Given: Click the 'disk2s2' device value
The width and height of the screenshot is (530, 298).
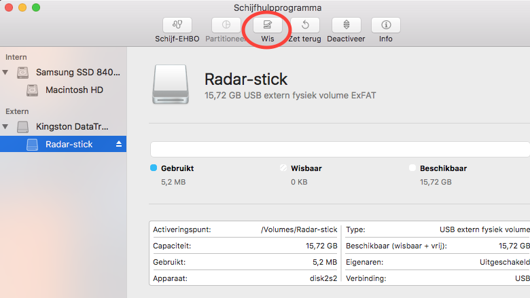Looking at the screenshot, I should pyautogui.click(x=323, y=279).
